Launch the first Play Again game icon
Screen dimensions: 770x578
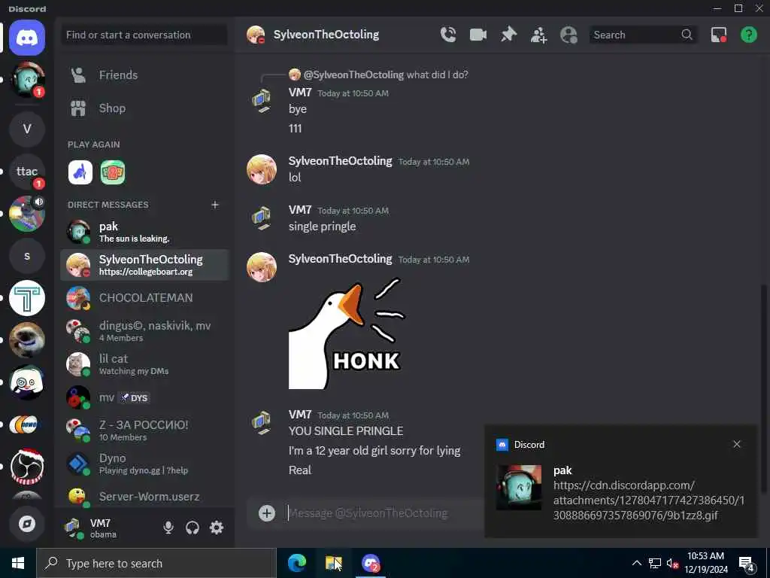(x=80, y=172)
